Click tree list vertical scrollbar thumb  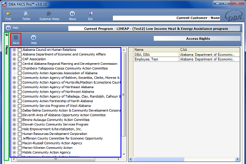(x=124, y=94)
